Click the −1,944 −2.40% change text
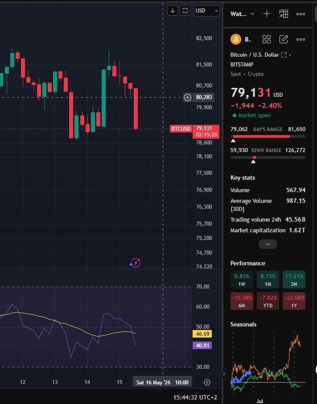The image size is (317, 404). pyautogui.click(x=256, y=106)
